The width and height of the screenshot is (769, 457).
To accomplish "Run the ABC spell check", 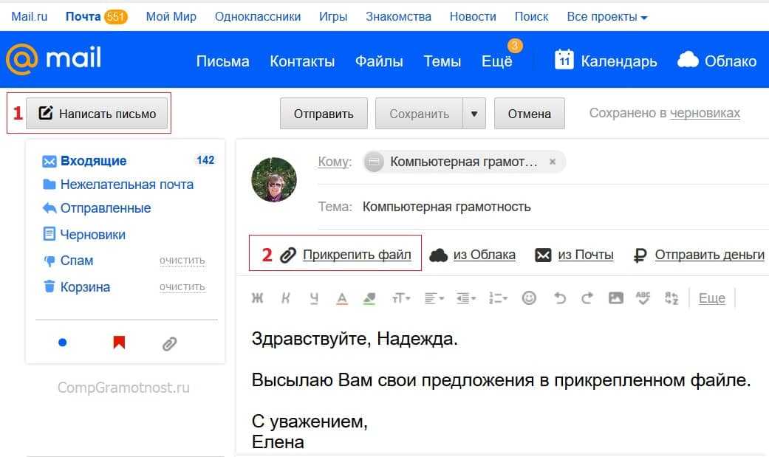I will click(643, 298).
